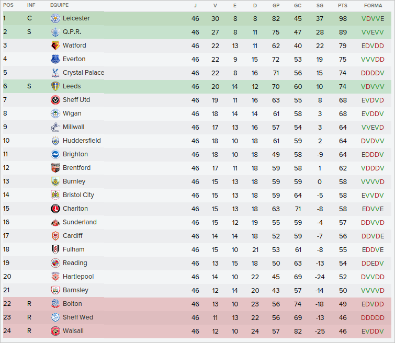Click the Q.P.R. club crest

(x=55, y=32)
